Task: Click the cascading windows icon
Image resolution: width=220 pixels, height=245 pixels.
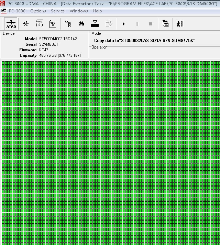Action: 165,24
